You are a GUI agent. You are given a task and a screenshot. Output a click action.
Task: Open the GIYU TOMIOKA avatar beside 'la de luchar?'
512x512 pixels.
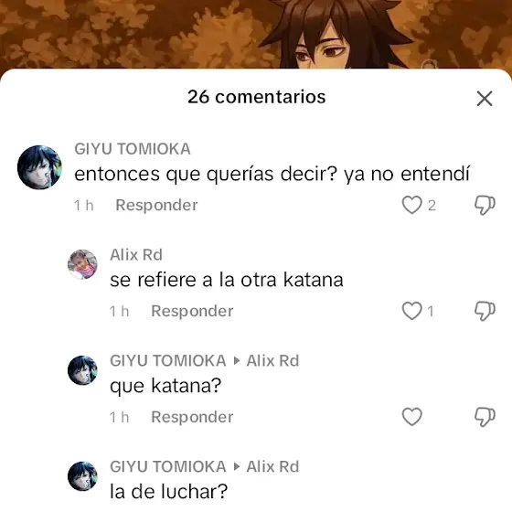82,476
